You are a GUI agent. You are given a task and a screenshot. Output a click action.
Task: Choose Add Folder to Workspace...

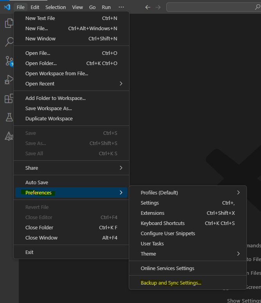click(71, 98)
